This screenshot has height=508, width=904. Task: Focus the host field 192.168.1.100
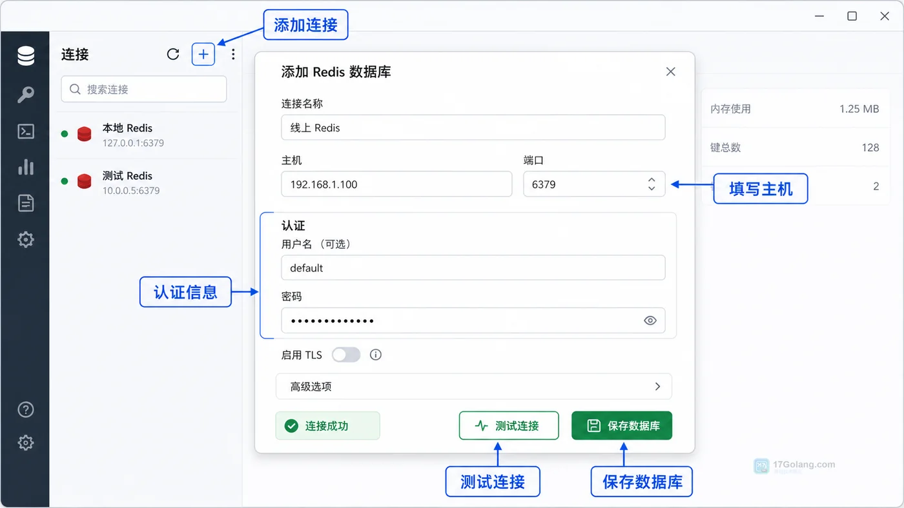pos(396,184)
